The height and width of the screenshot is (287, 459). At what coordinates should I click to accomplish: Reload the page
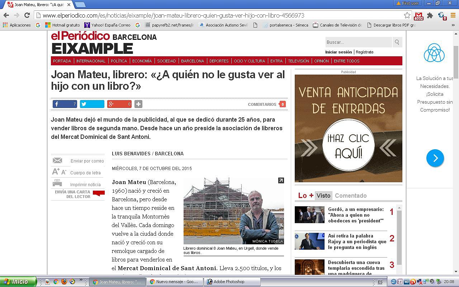(x=27, y=15)
